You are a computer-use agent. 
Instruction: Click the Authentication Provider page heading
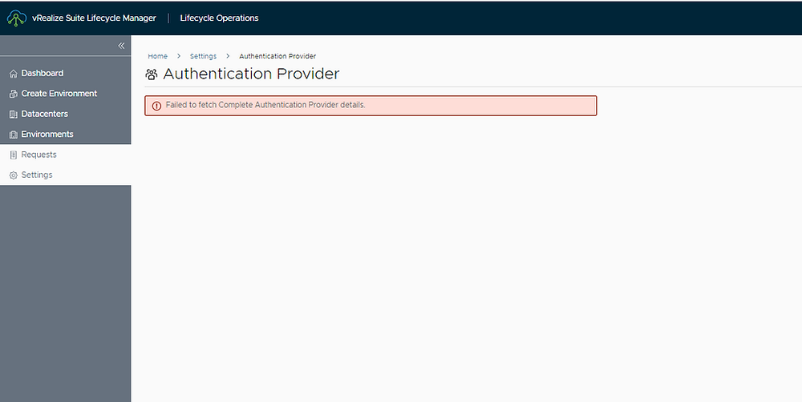(x=251, y=74)
